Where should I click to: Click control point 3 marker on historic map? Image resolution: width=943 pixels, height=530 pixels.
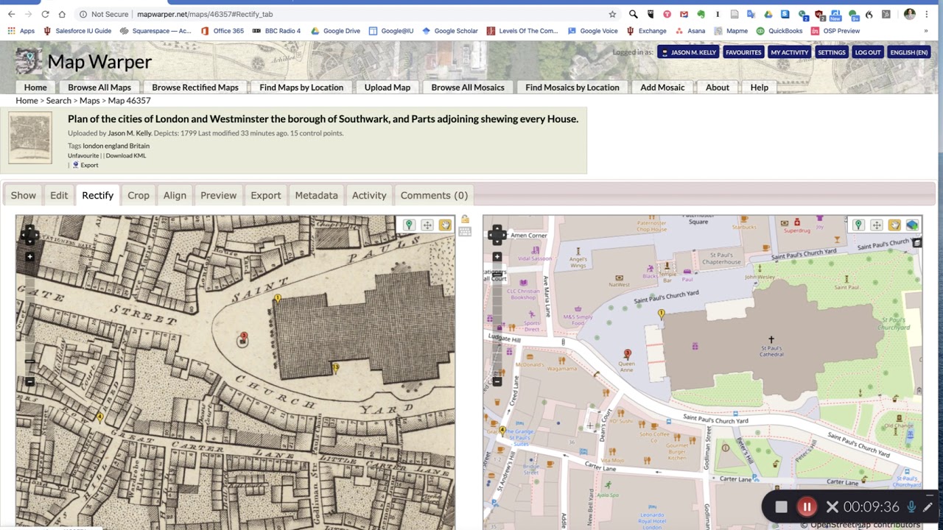[243, 338]
